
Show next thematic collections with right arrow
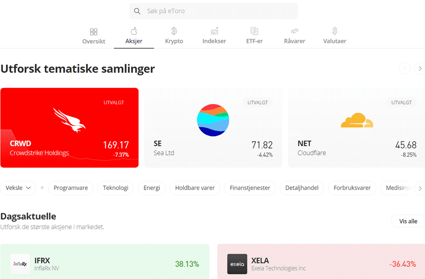coord(420,68)
